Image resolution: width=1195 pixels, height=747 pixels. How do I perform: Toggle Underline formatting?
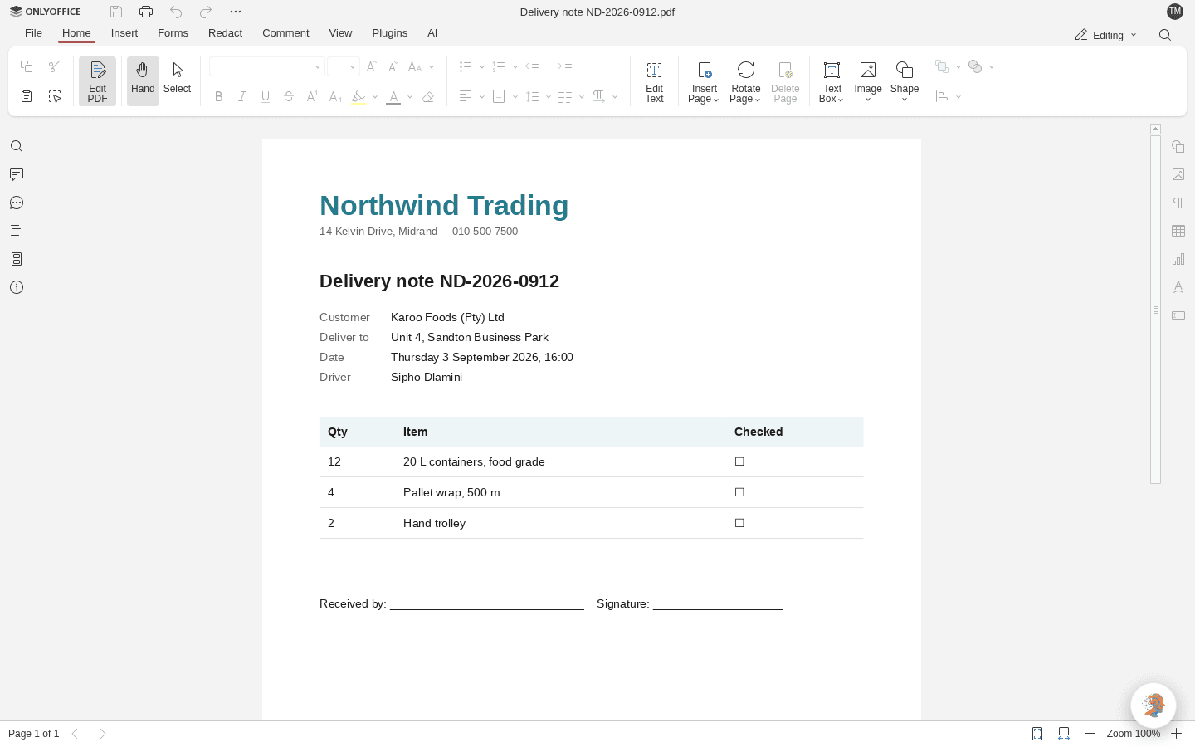pyautogui.click(x=266, y=96)
